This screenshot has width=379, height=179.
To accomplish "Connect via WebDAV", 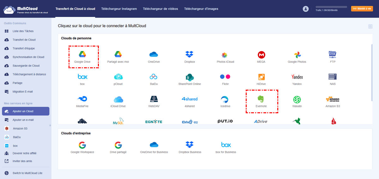I will (x=154, y=101).
